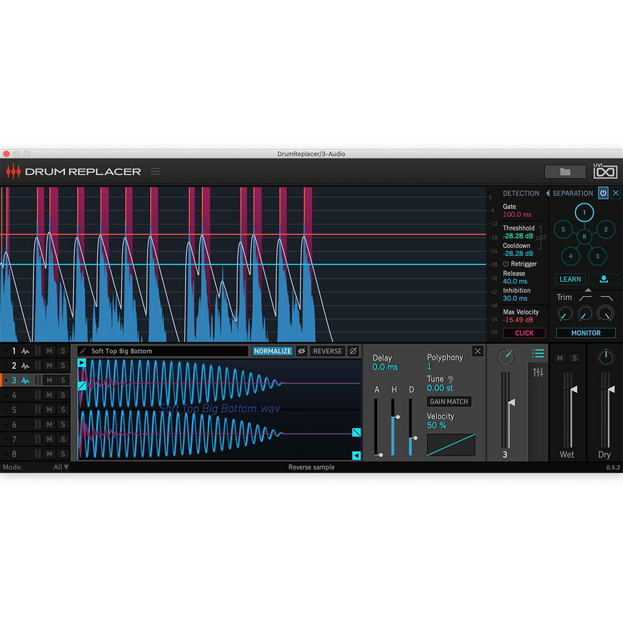The image size is (623, 623).
Task: Toggle the Threshold and Cooldown link icon
Action: coord(541,237)
